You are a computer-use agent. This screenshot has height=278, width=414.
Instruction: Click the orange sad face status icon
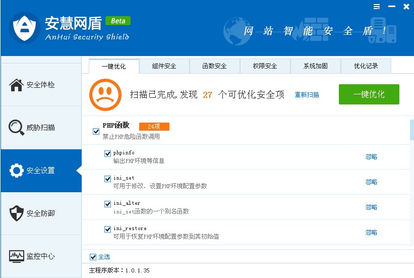[x=105, y=95]
